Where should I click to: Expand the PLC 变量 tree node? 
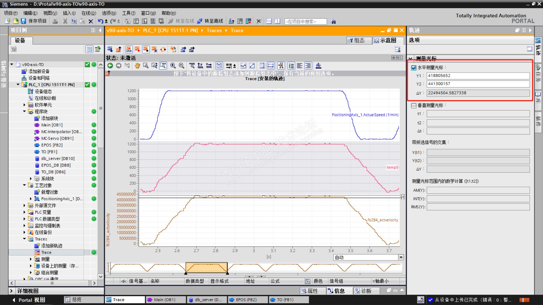(24, 212)
